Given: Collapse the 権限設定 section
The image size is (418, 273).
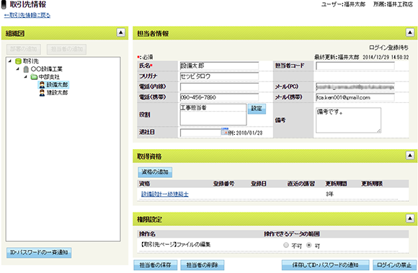Looking at the screenshot, I should pos(410,218).
